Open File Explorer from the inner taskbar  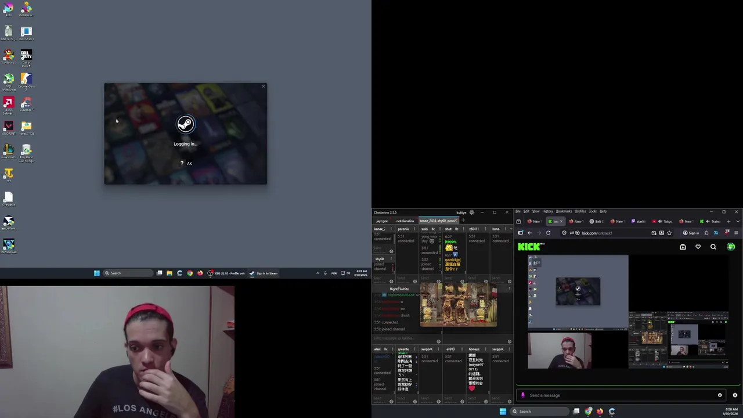click(x=169, y=273)
